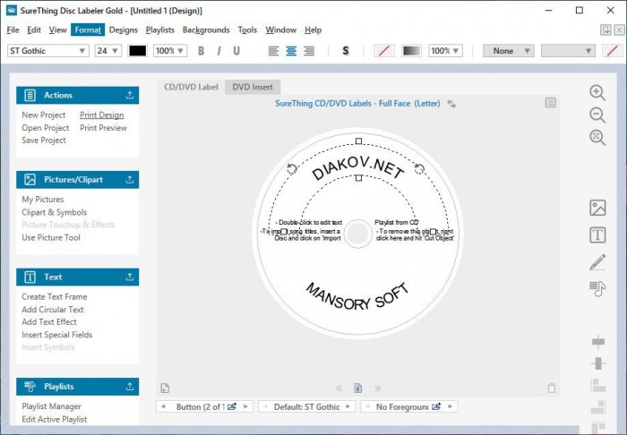This screenshot has height=435, width=627.
Task: Click New Project in Actions
Action: tap(43, 115)
